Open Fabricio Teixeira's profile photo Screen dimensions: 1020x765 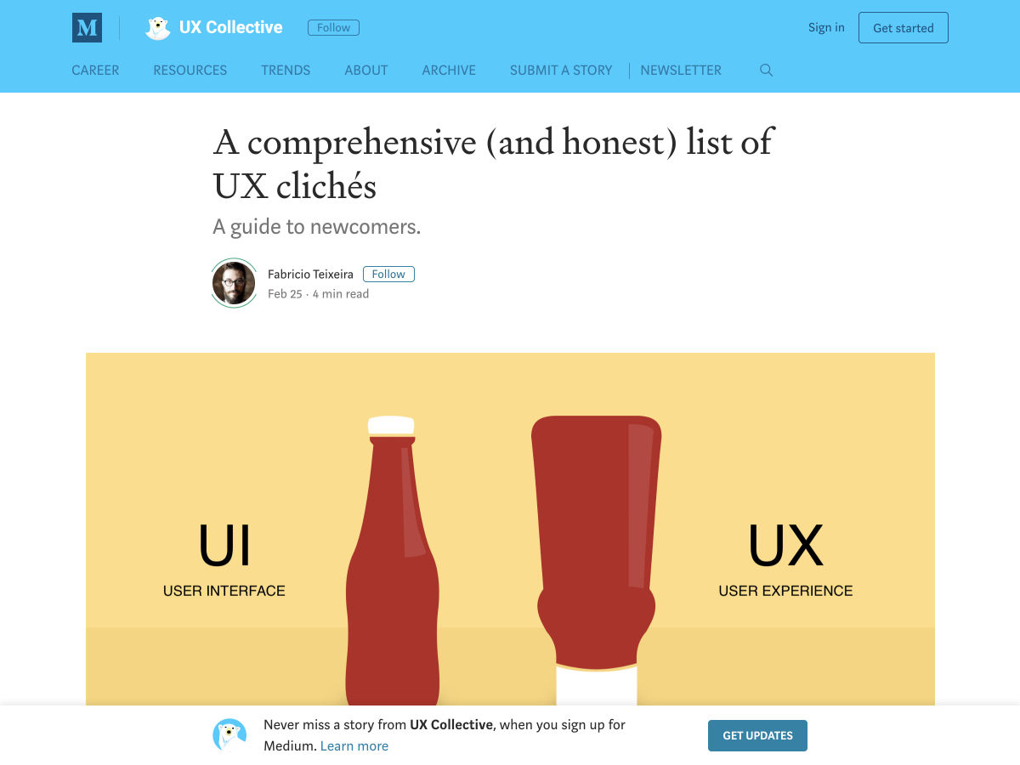click(234, 283)
